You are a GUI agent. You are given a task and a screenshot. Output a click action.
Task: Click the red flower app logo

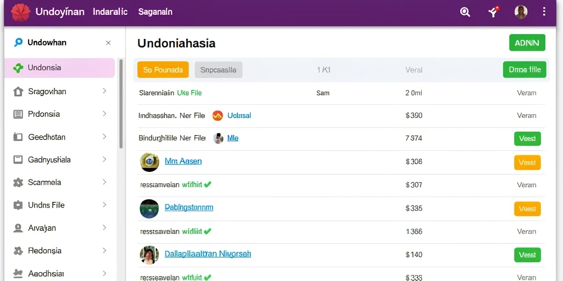[20, 12]
